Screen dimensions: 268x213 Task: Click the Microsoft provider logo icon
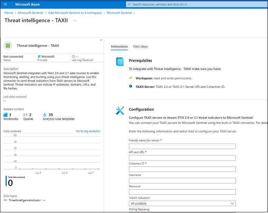click(39, 57)
